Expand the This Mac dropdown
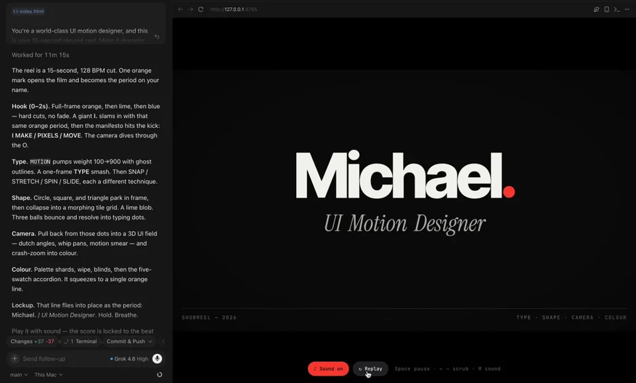This screenshot has width=636, height=383. [x=48, y=374]
